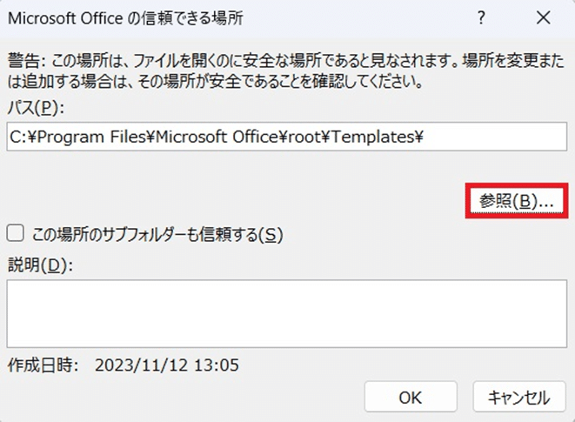Click the C: drive prefix in path
Viewport: 575px width, 422px height.
coord(17,137)
